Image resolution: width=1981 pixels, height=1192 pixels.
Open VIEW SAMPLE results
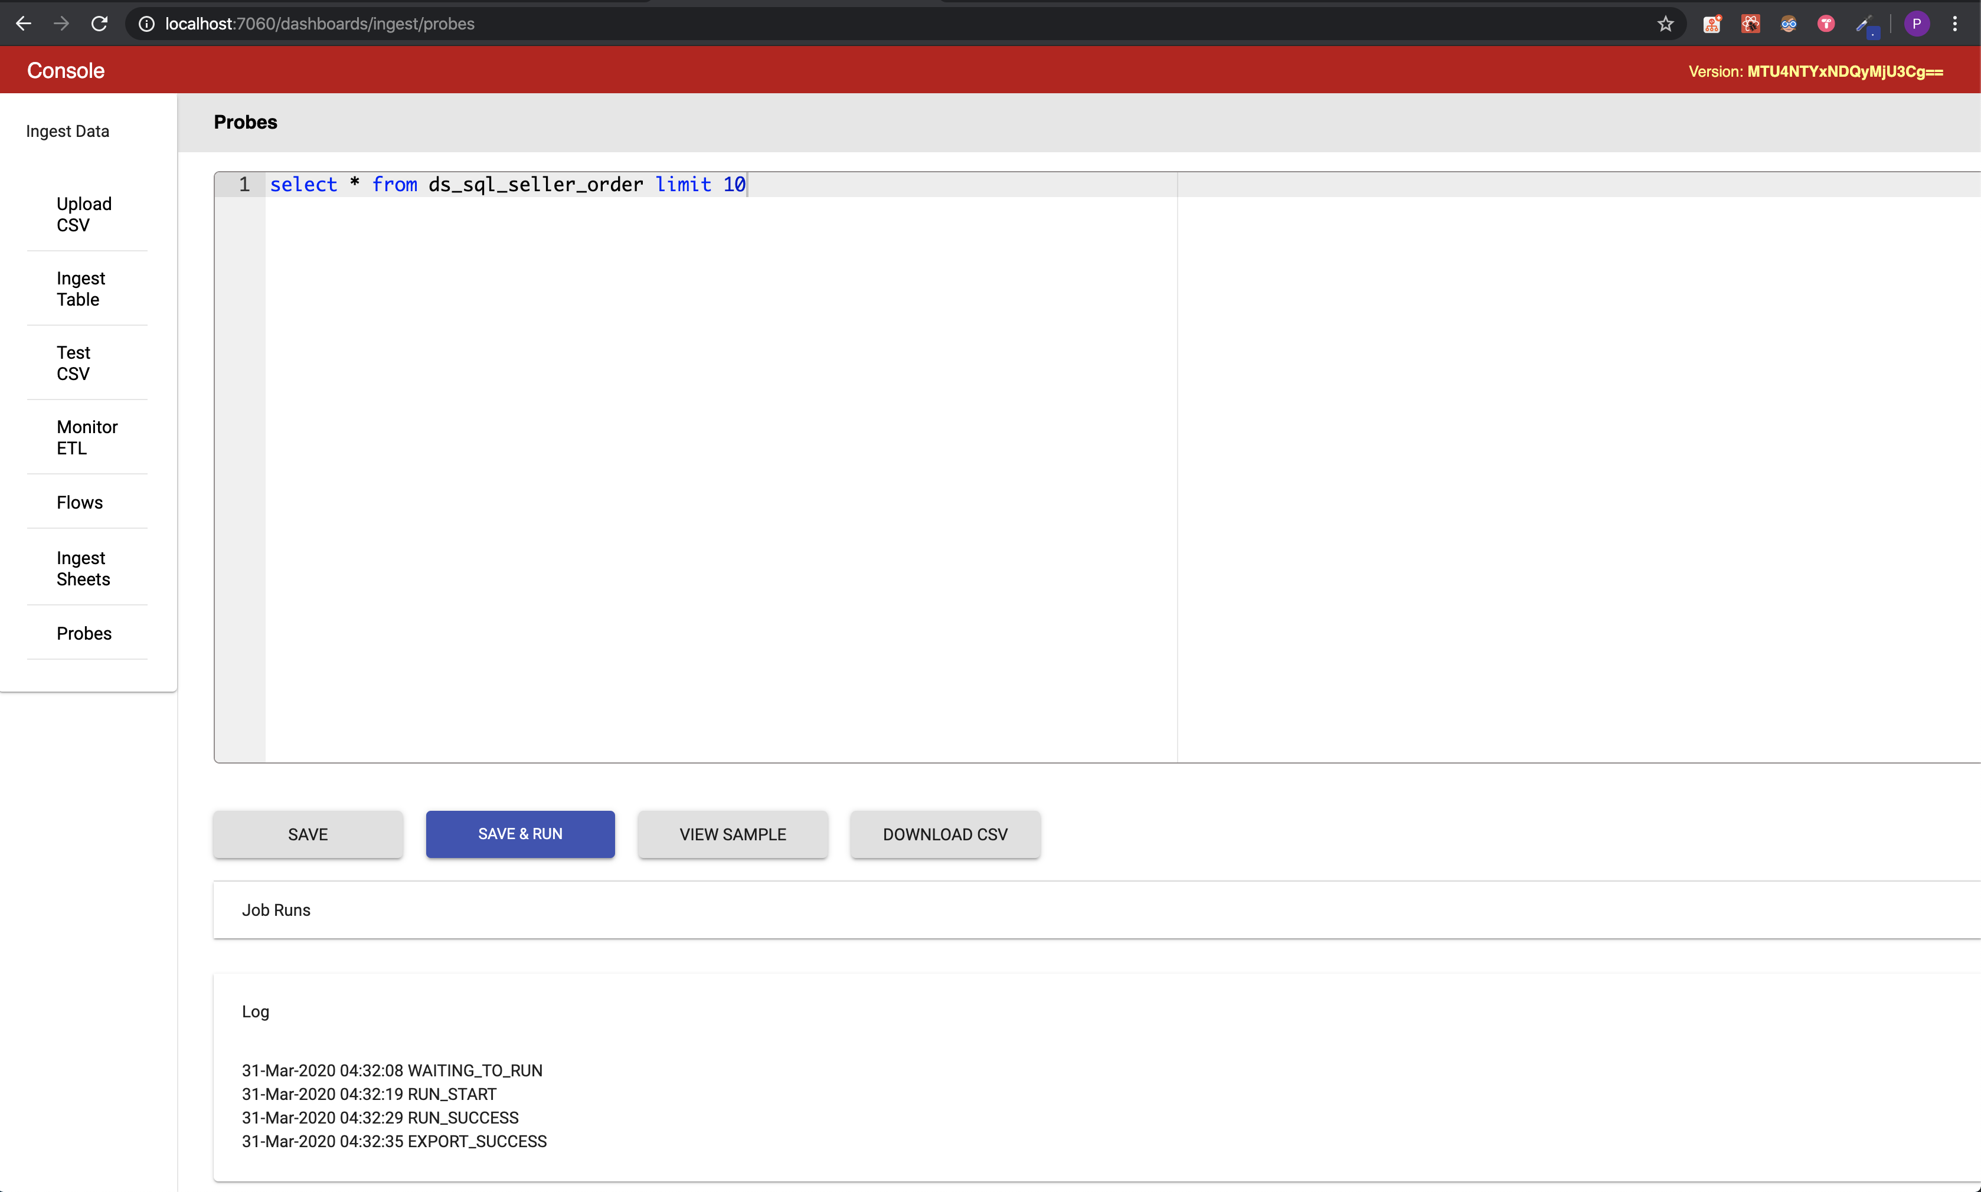[x=732, y=834]
